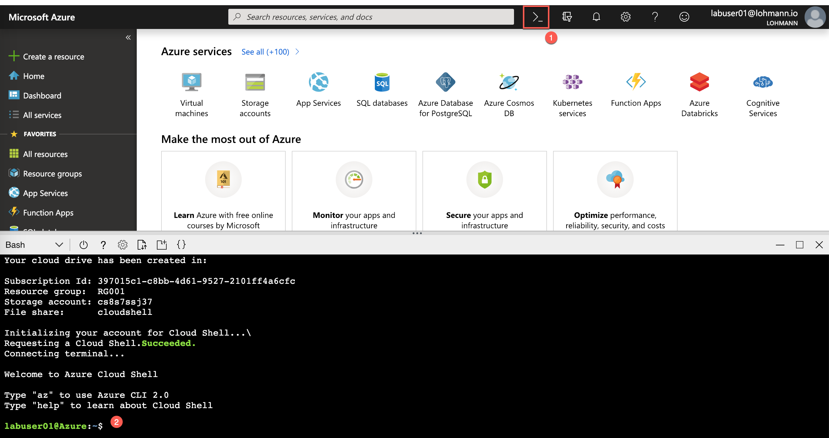Open Azure Database for PostgreSQL tile
The image size is (829, 438).
(445, 95)
